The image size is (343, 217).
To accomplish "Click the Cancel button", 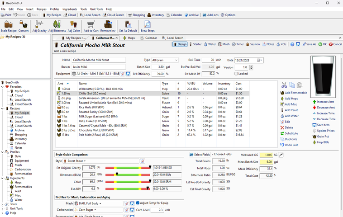I will click(335, 44).
